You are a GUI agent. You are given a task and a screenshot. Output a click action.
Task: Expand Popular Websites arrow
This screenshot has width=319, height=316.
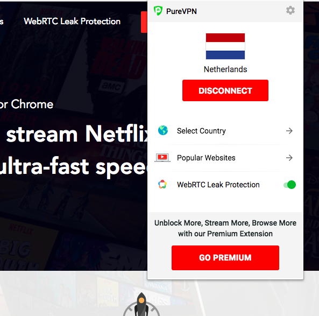pos(289,158)
